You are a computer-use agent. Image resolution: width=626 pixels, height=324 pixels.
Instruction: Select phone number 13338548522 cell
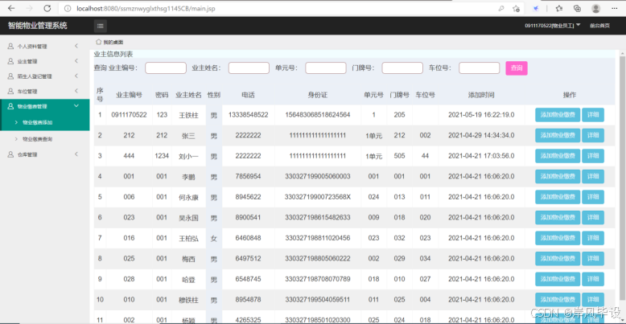(x=249, y=115)
